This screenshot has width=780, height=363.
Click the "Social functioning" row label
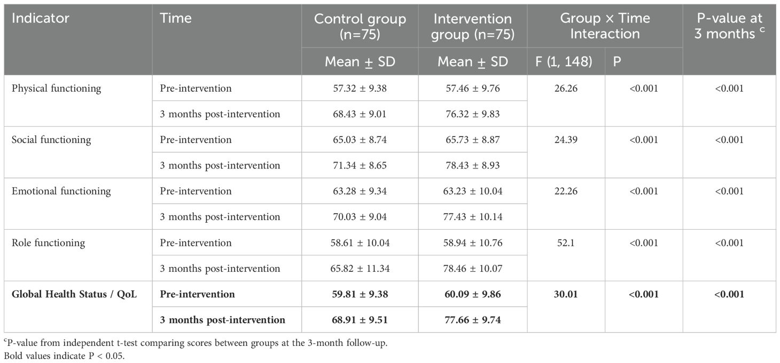tap(51, 140)
